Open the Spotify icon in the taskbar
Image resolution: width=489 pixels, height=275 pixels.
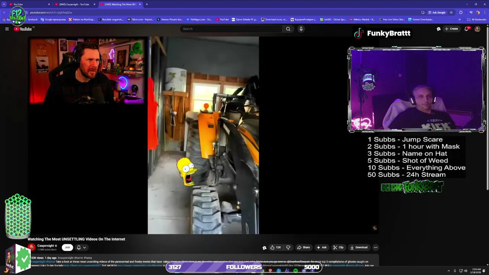click(296, 271)
